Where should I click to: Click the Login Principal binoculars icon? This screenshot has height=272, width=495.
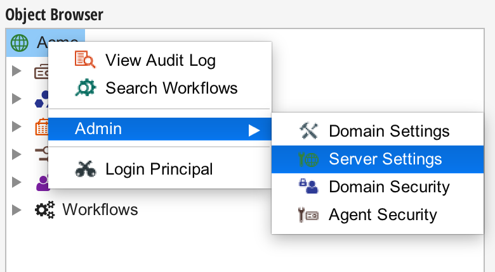[85, 169]
